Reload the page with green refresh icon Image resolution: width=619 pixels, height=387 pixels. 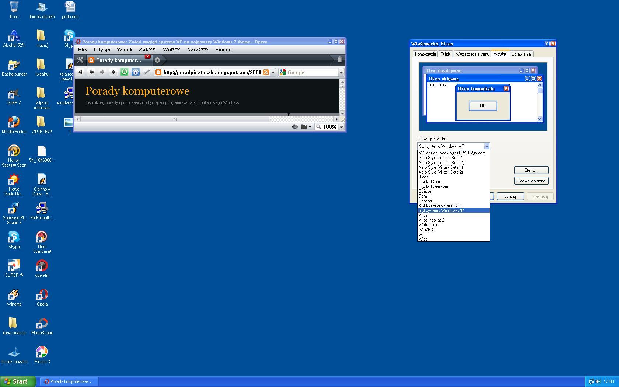point(125,72)
